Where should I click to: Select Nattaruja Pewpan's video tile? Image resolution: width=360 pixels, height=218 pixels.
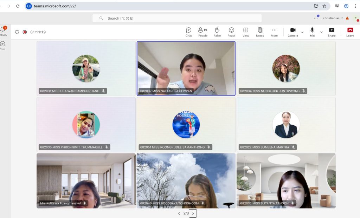pyautogui.click(x=186, y=68)
